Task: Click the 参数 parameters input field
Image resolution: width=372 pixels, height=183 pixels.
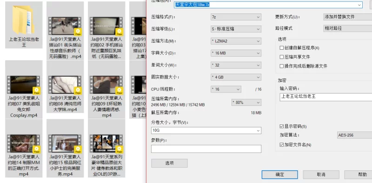Action: (x=206, y=149)
